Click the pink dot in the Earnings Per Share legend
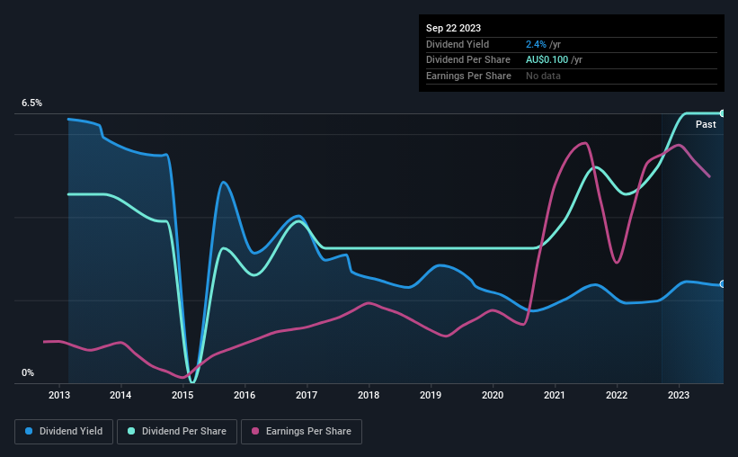The width and height of the screenshot is (738, 457). point(254,432)
